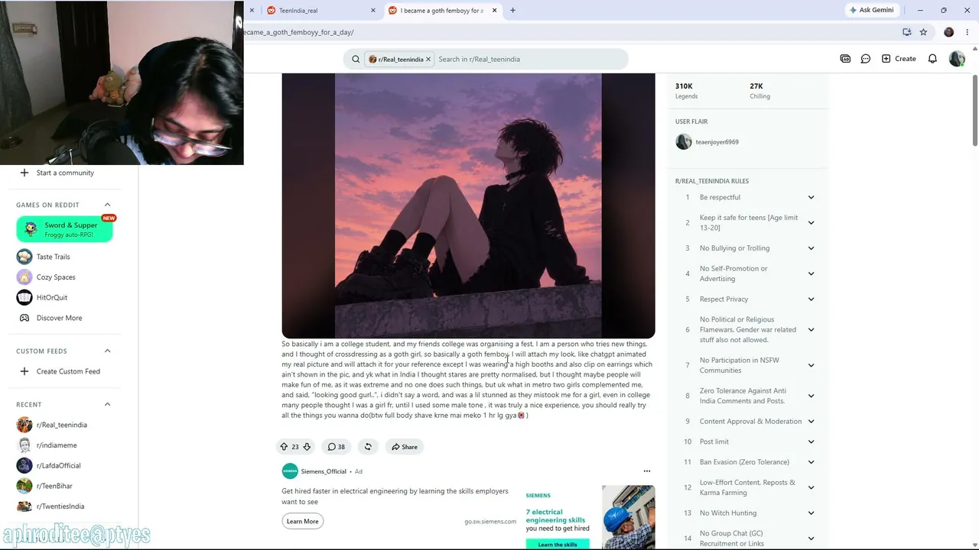This screenshot has height=550, width=979.
Task: Select the 'I became a goth femboyy' tab
Action: 443,11
